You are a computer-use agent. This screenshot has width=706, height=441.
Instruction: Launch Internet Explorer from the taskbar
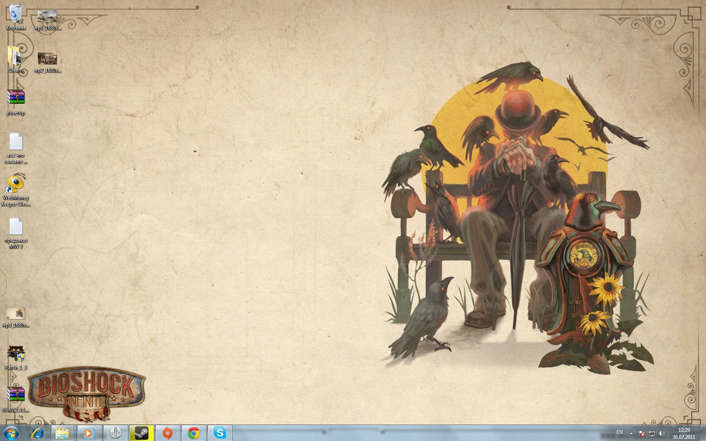pos(37,433)
